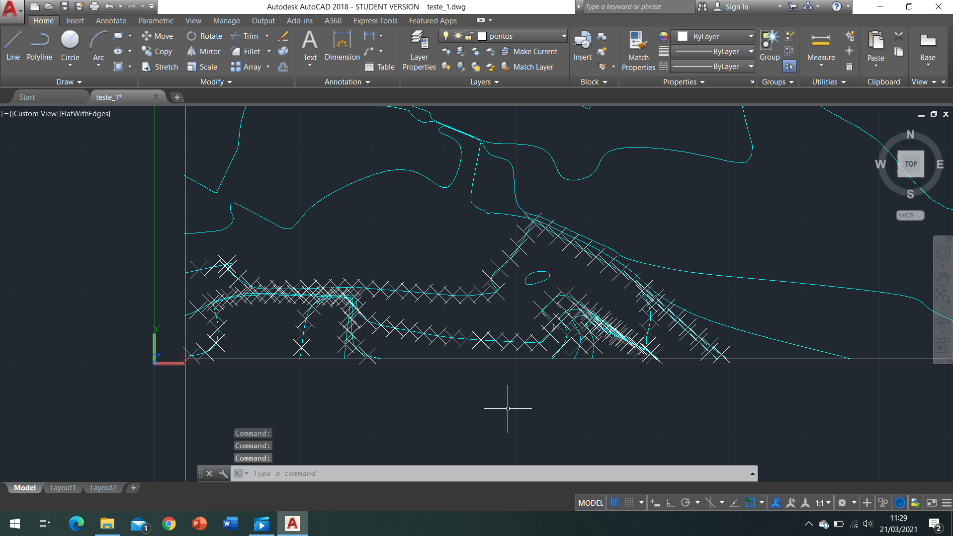Activate the Polyline tool
The width and height of the screenshot is (953, 536).
coord(39,46)
